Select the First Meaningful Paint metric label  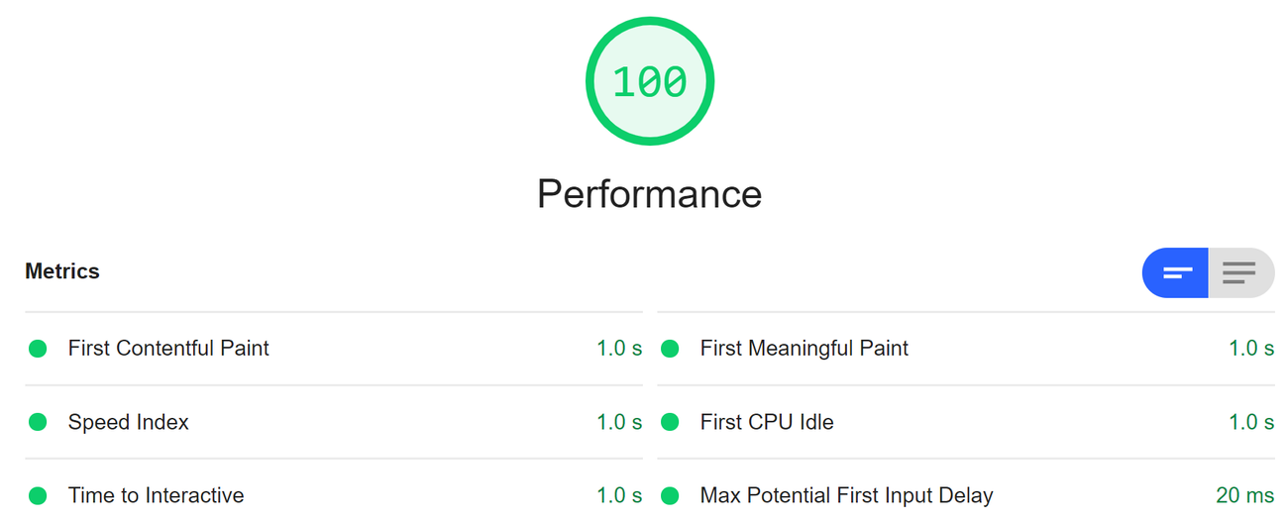click(x=804, y=349)
